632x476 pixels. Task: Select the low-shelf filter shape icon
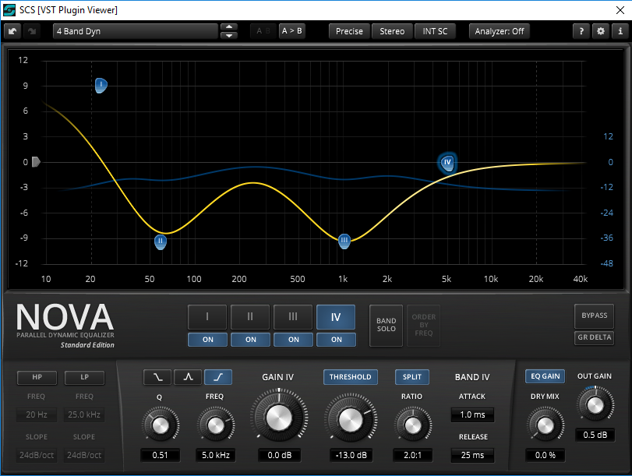tap(157, 377)
